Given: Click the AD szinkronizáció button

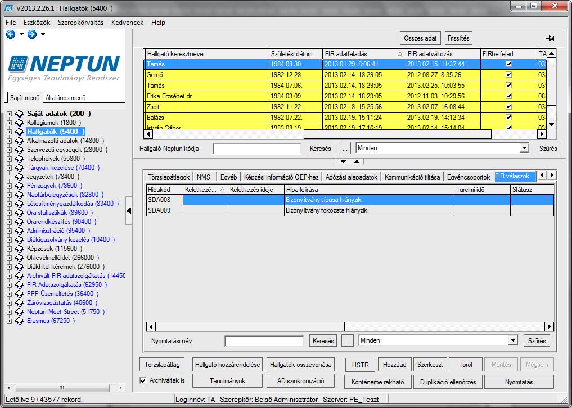Looking at the screenshot, I should (300, 380).
